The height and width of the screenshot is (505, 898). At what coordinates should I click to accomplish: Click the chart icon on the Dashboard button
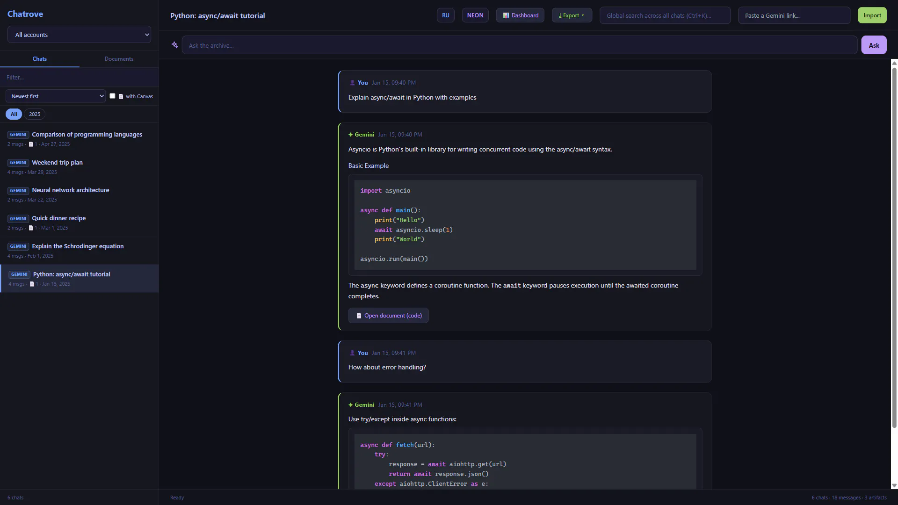click(x=506, y=15)
